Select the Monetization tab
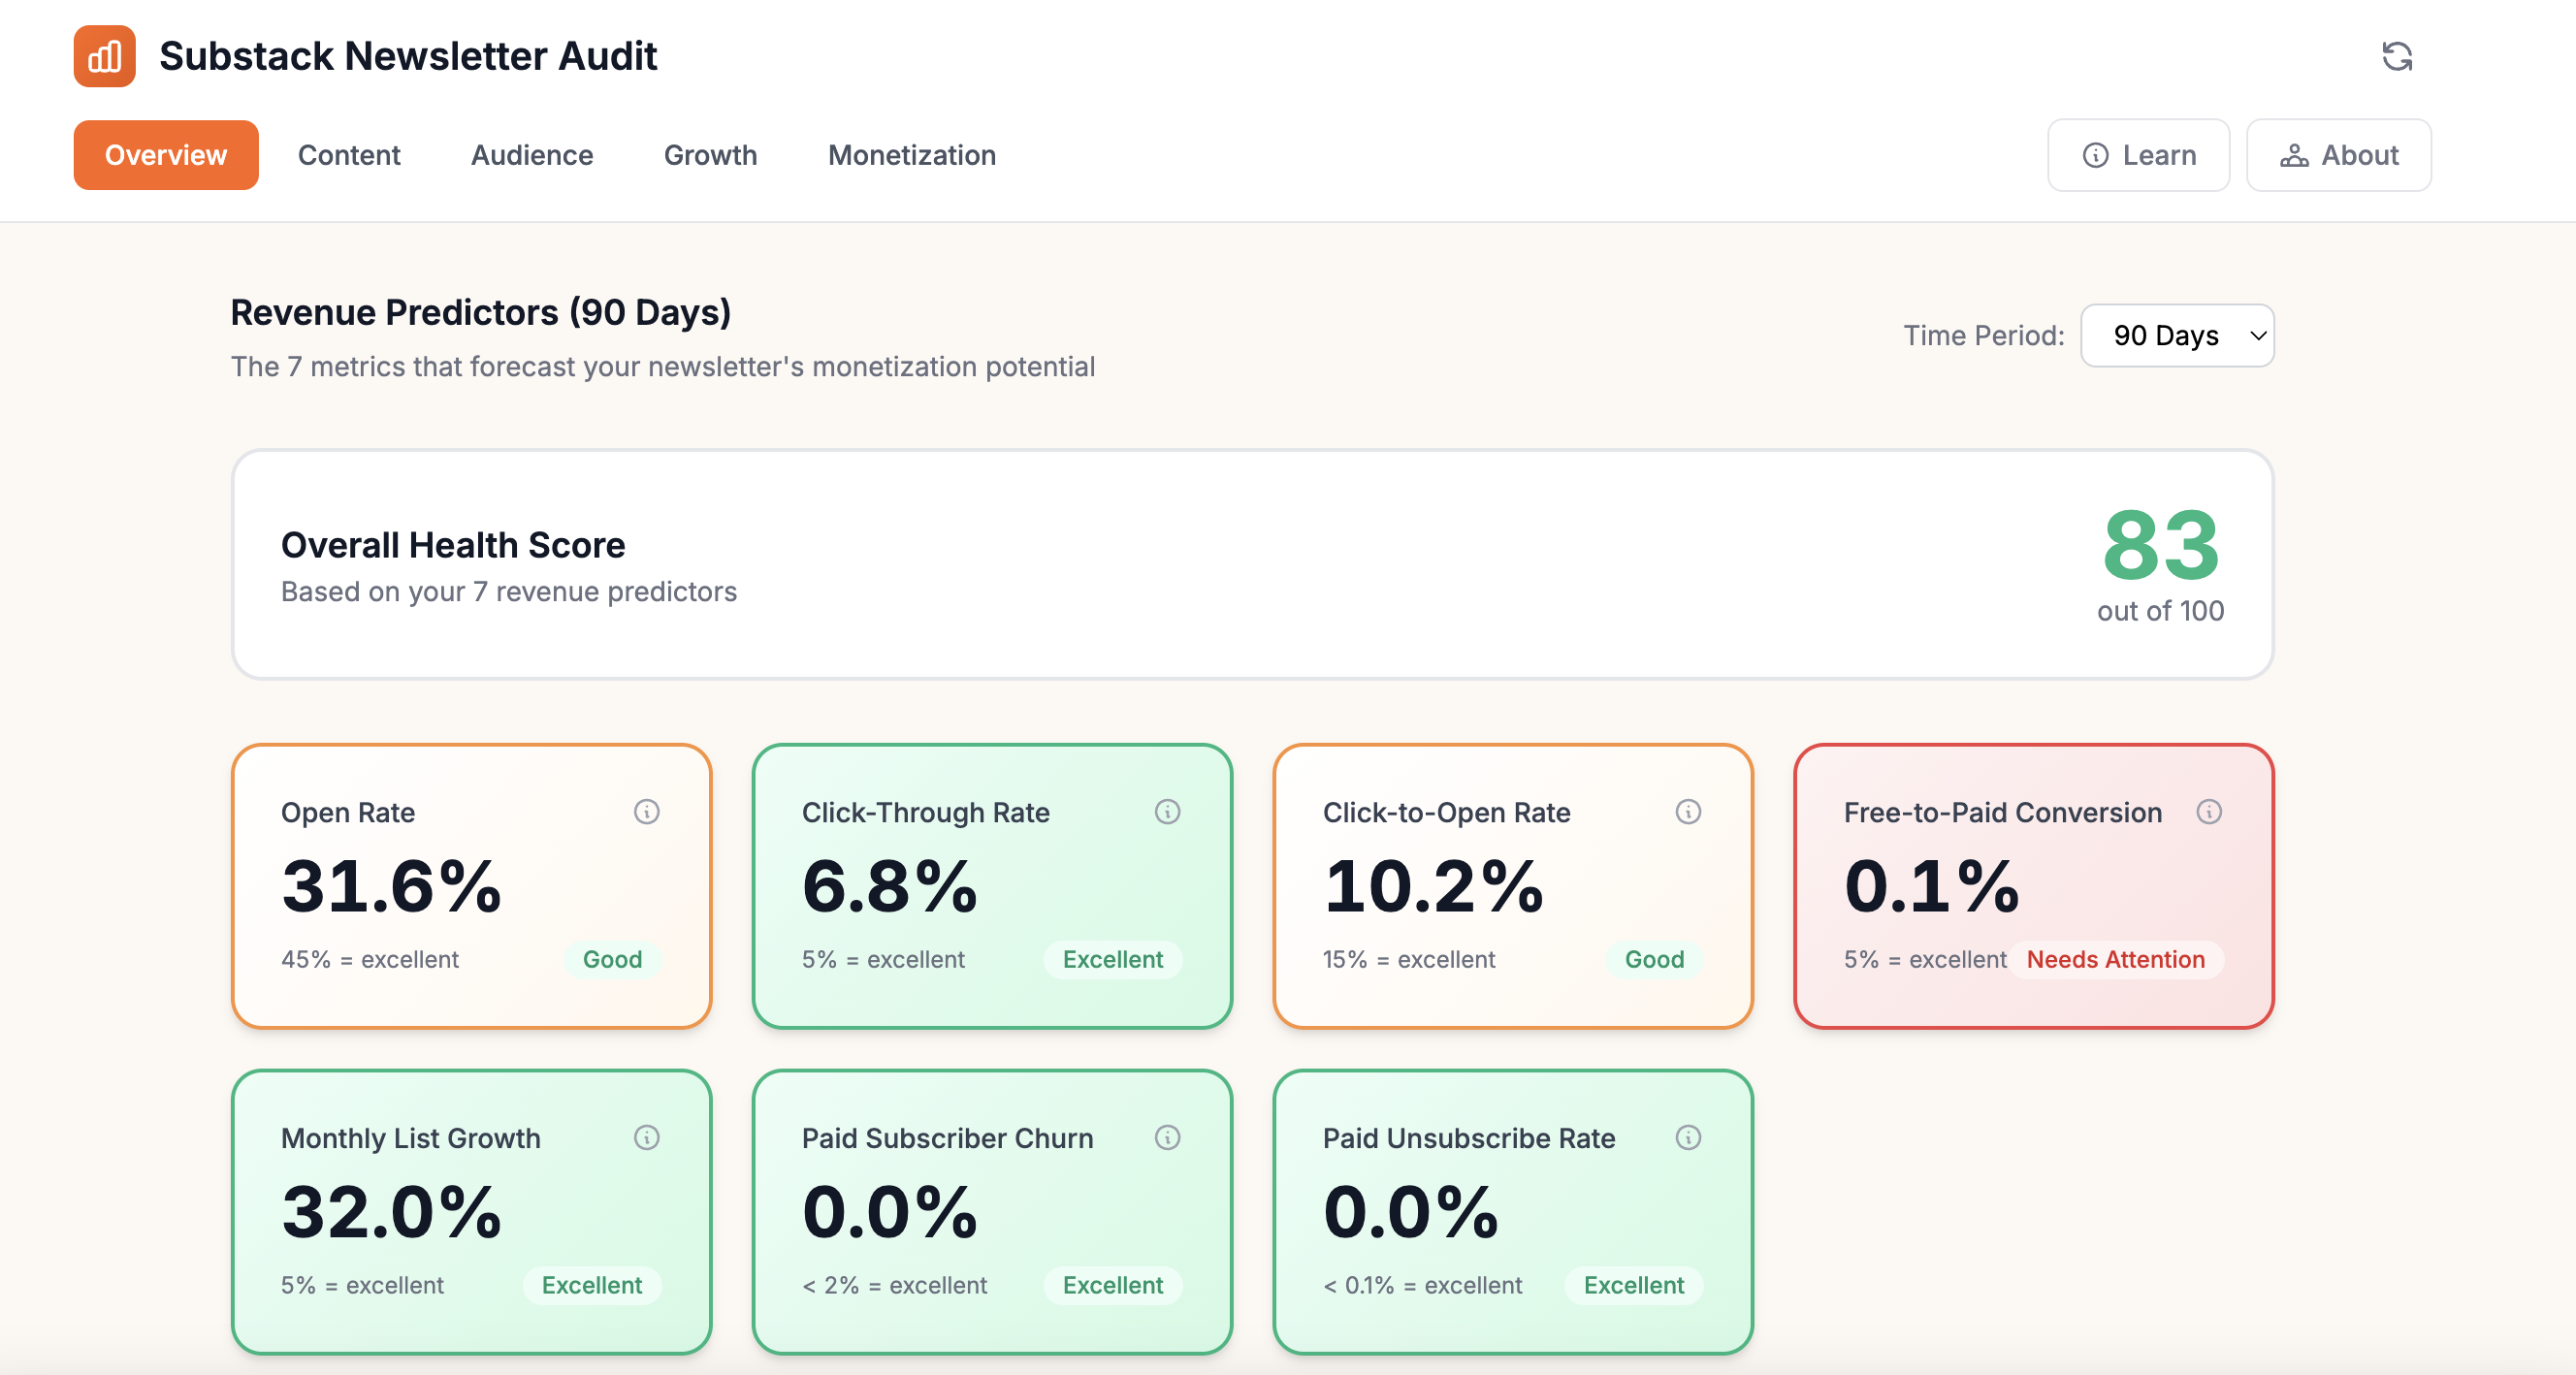Viewport: 2576px width, 1375px height. (911, 155)
